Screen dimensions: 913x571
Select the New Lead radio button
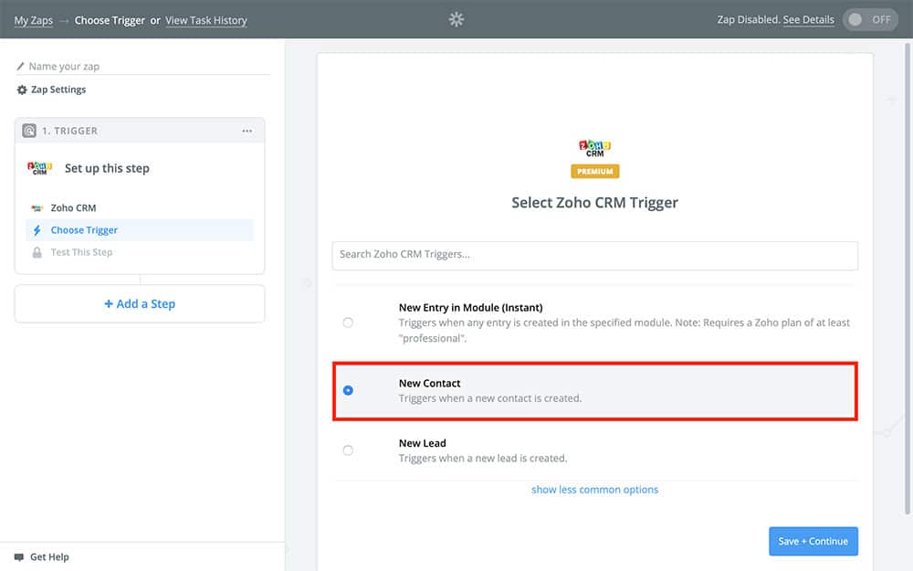[x=348, y=450]
